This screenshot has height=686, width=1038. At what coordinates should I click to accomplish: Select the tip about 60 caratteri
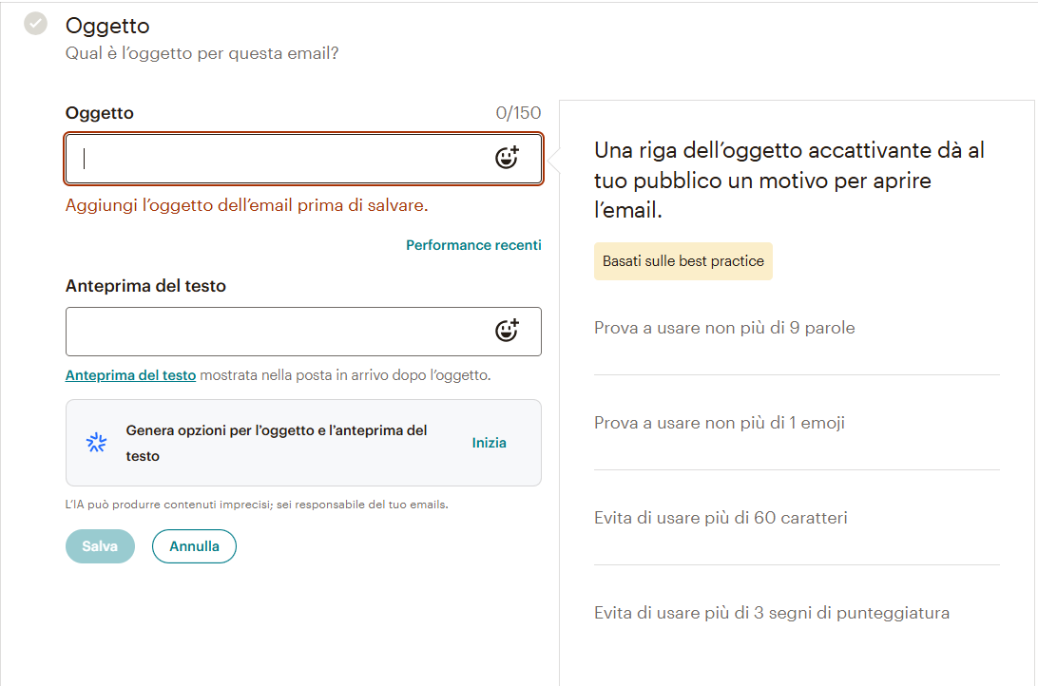point(721,517)
